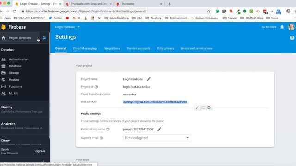296x166 pixels.
Task: Bookmark this page with star
Action: [x=209, y=11]
